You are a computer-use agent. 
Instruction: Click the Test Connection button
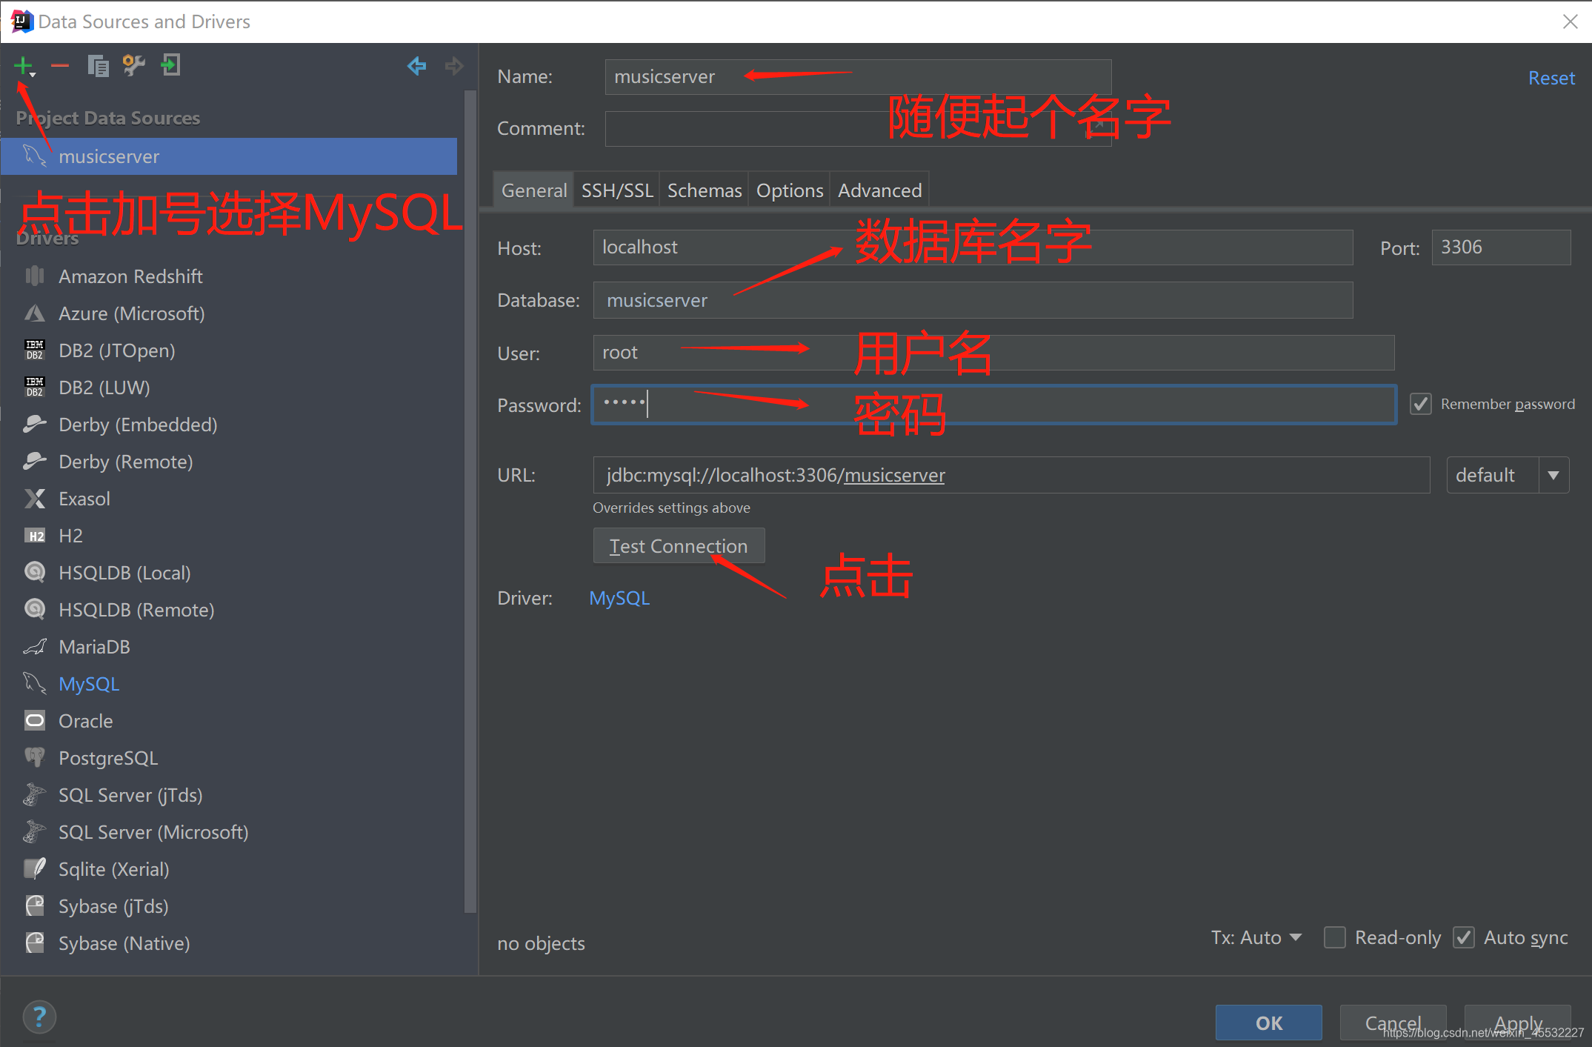pyautogui.click(x=679, y=546)
